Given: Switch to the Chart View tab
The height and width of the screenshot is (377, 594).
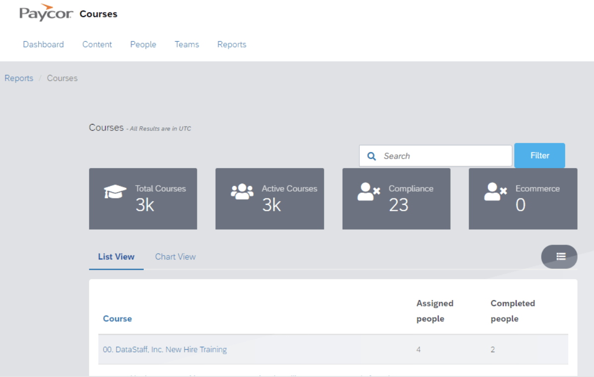Looking at the screenshot, I should pos(175,256).
